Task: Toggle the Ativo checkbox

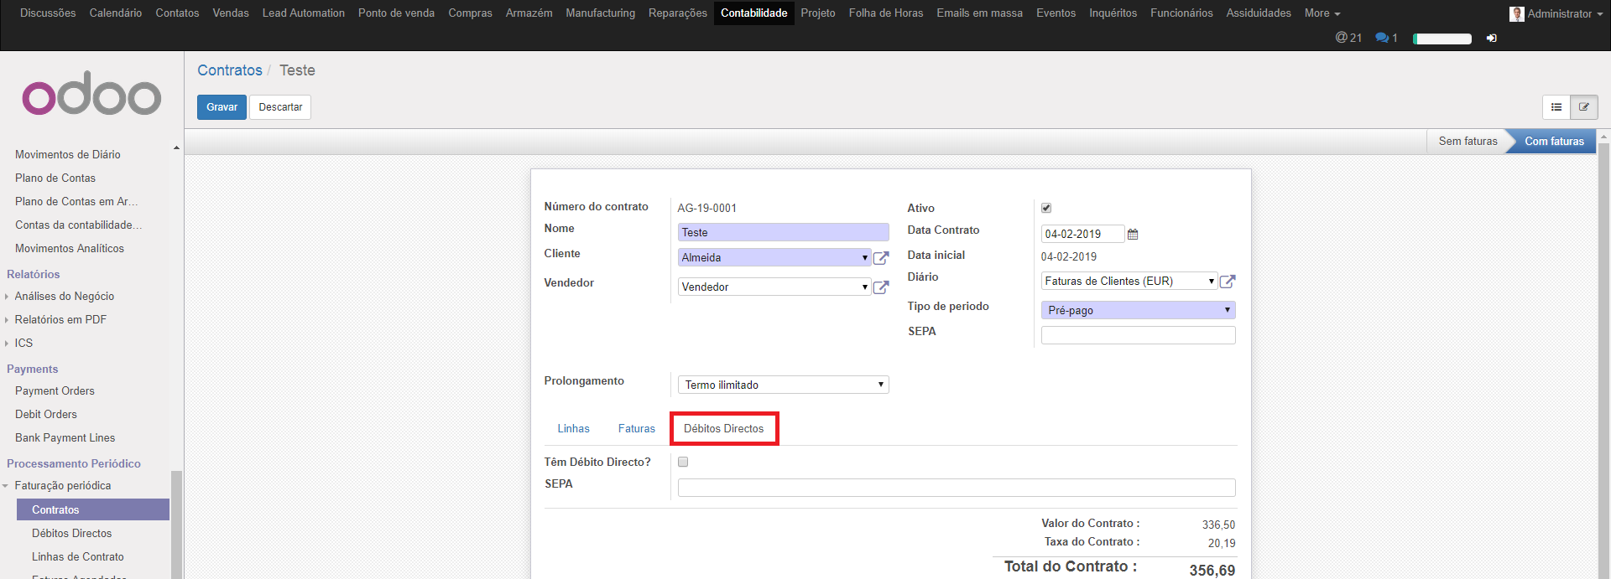Action: 1046,208
